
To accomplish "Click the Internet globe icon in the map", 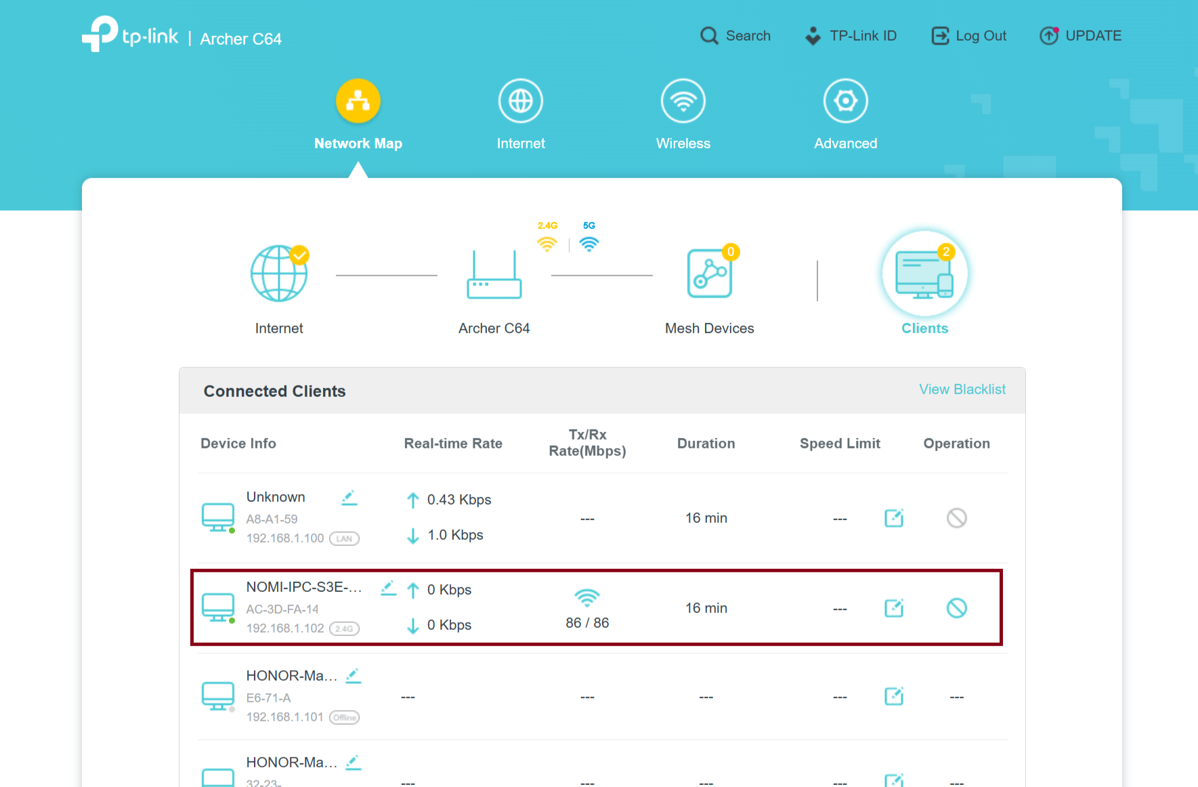I will point(279,274).
